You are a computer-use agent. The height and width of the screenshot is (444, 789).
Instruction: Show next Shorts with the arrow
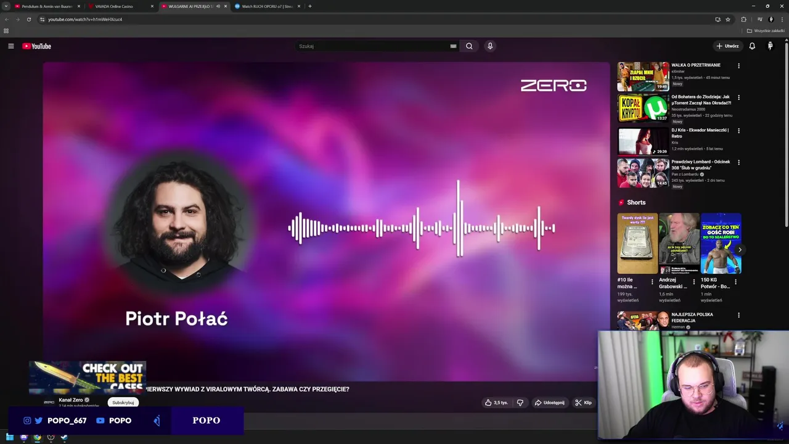pyautogui.click(x=740, y=250)
